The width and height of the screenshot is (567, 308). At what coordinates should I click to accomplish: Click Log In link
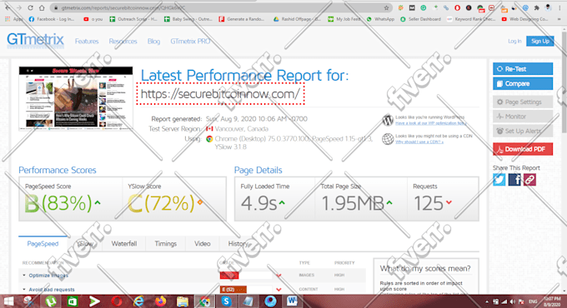(514, 41)
